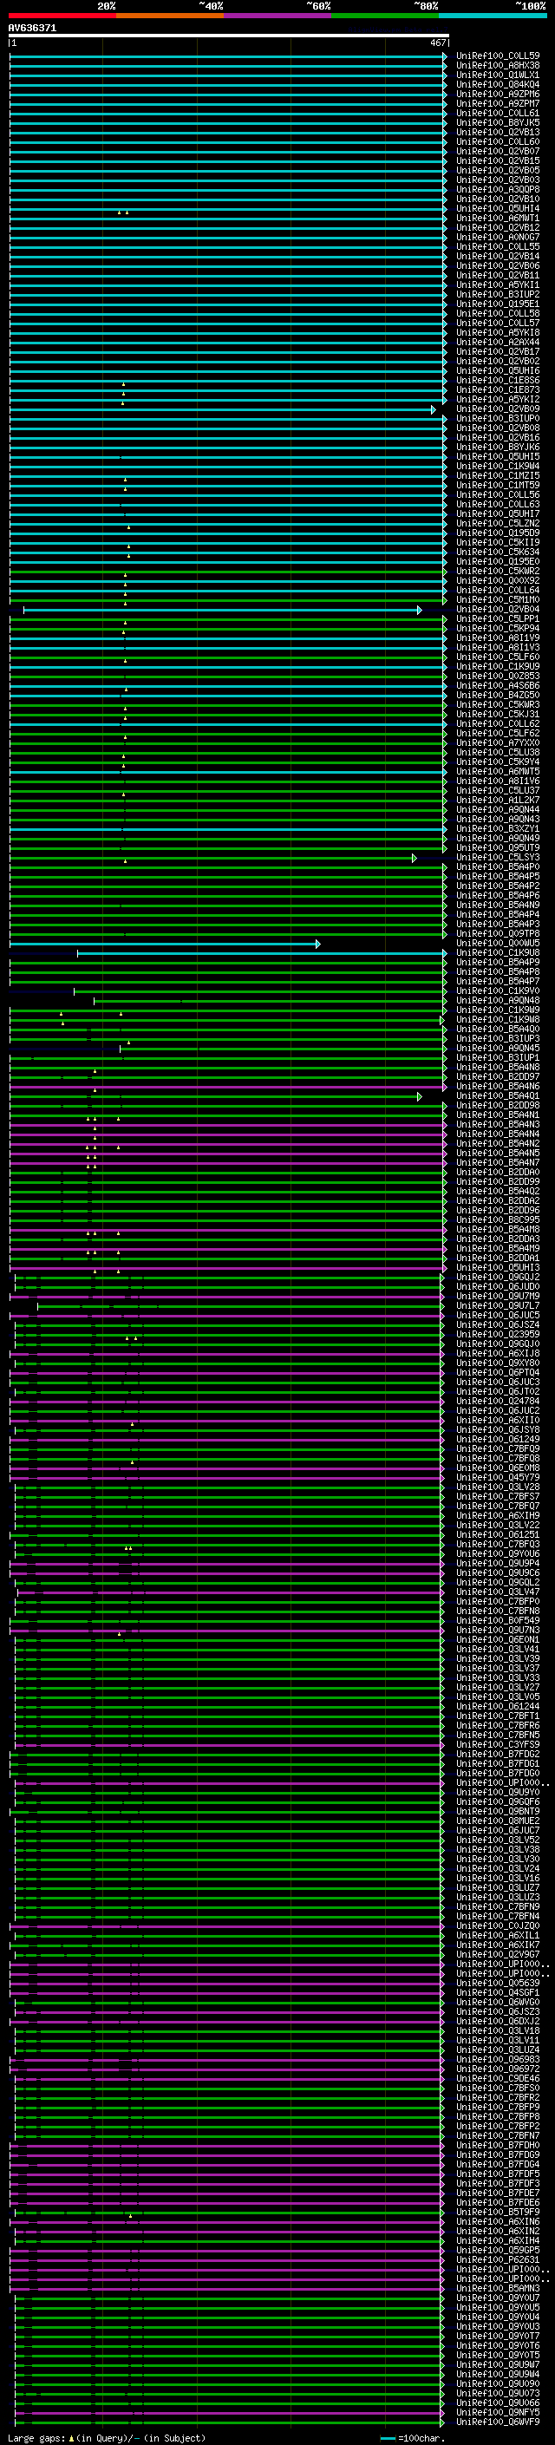The height and width of the screenshot is (2445, 555).
Task: Select hit label UniRef100_Q23959
Action: click(x=498, y=1334)
